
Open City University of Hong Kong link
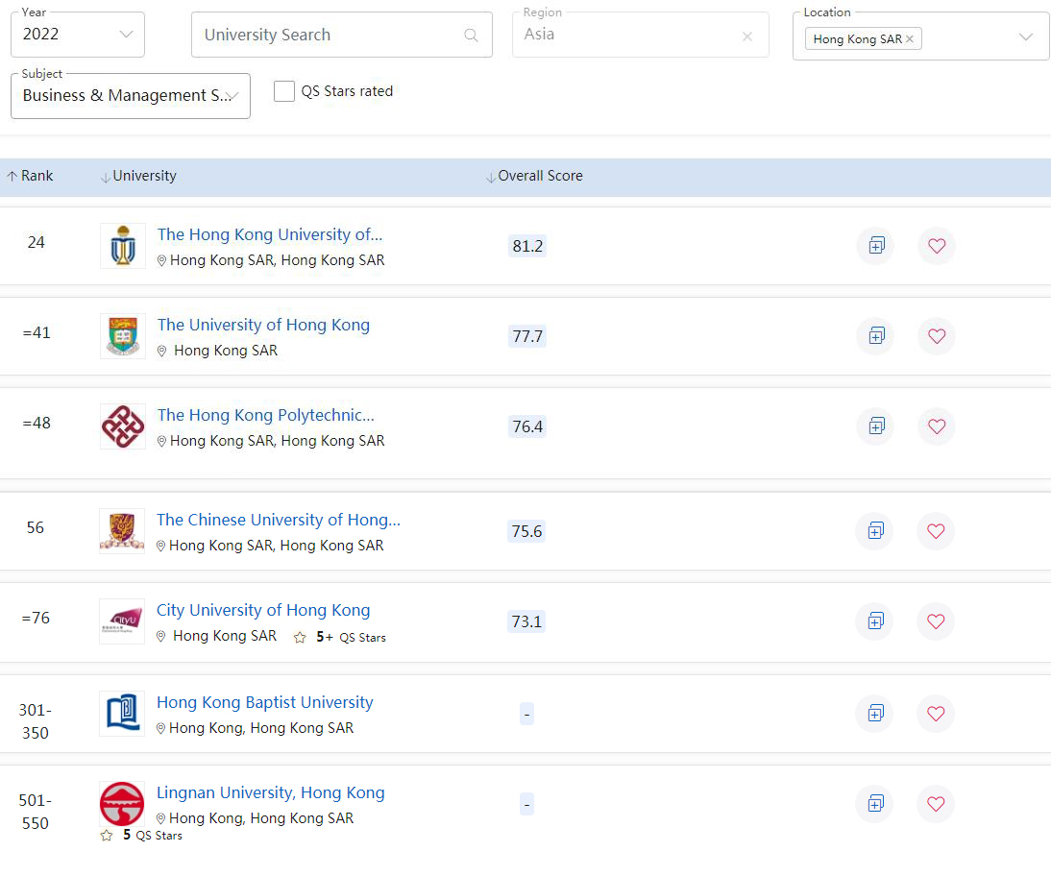pyautogui.click(x=263, y=610)
